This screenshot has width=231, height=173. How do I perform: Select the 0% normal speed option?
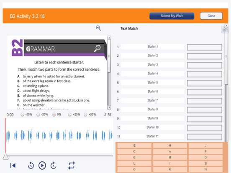54,114
